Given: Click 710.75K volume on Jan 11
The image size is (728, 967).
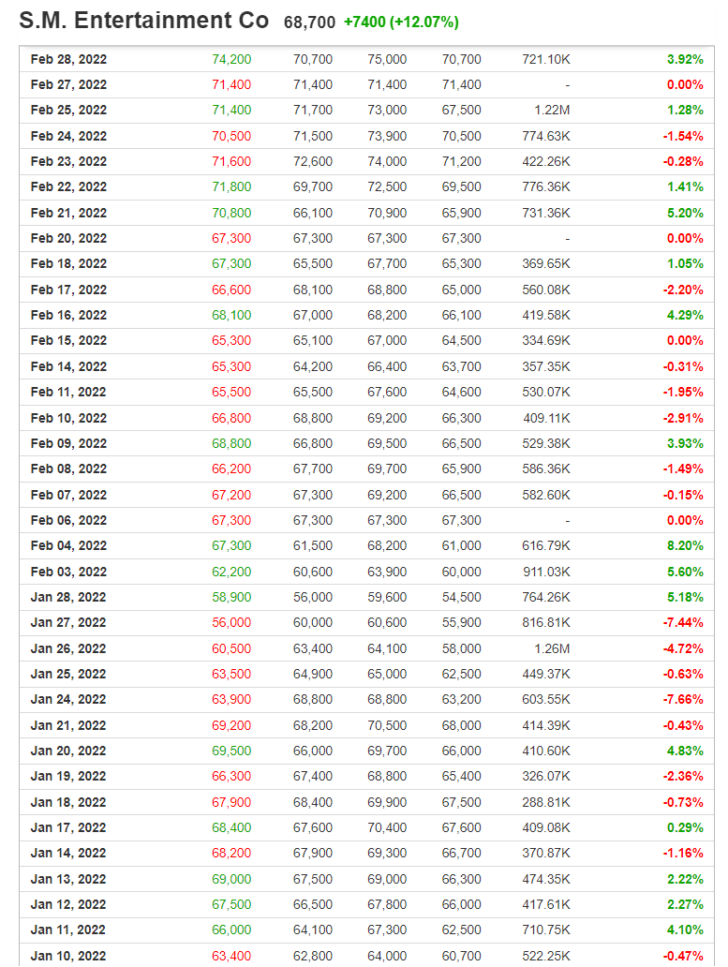Looking at the screenshot, I should click(x=546, y=930).
